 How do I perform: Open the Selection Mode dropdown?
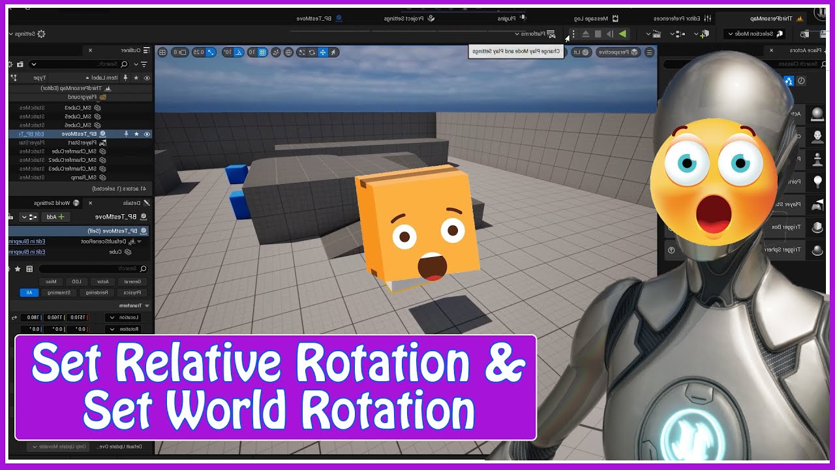coord(755,33)
